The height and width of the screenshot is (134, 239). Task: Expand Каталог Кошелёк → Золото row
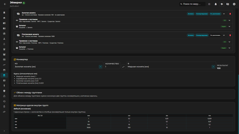pyautogui.click(x=229, y=27)
